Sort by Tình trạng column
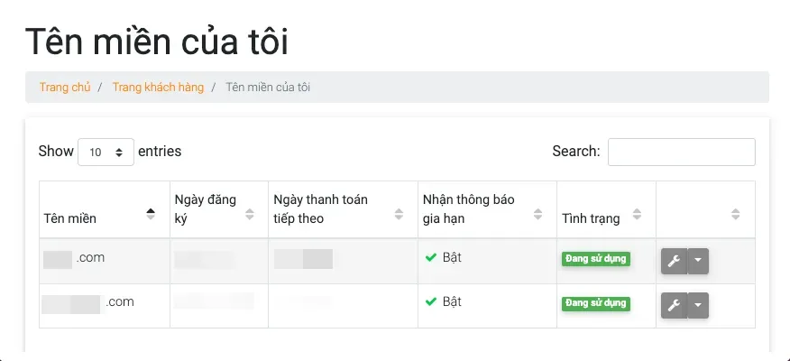Screen dimensions: 790x361 click(607, 209)
